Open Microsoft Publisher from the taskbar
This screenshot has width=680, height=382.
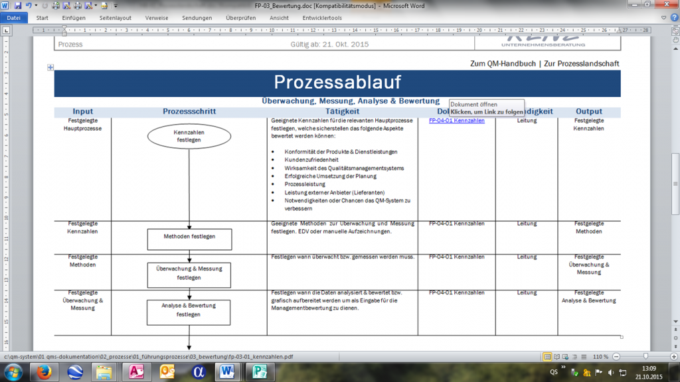pos(259,372)
